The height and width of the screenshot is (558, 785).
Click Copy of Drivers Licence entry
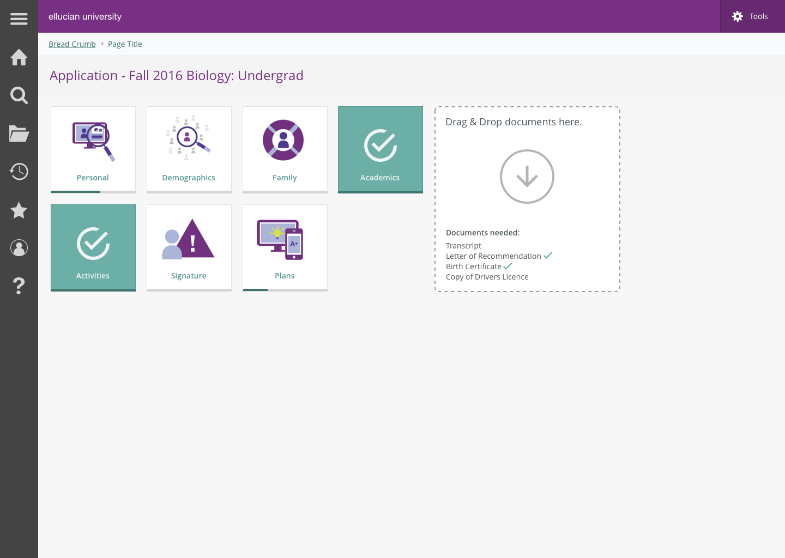click(x=487, y=277)
